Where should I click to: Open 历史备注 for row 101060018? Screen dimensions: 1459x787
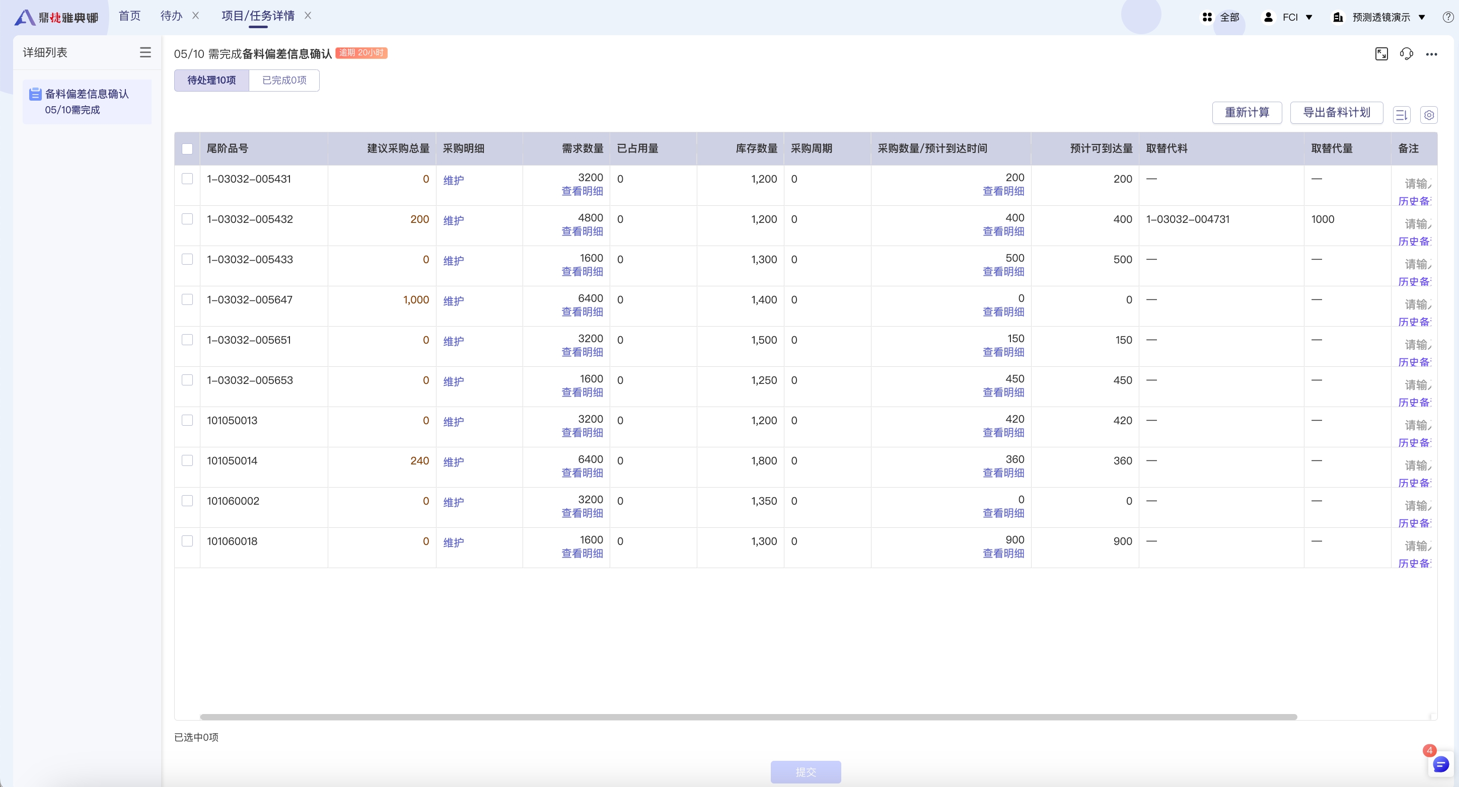tap(1414, 564)
